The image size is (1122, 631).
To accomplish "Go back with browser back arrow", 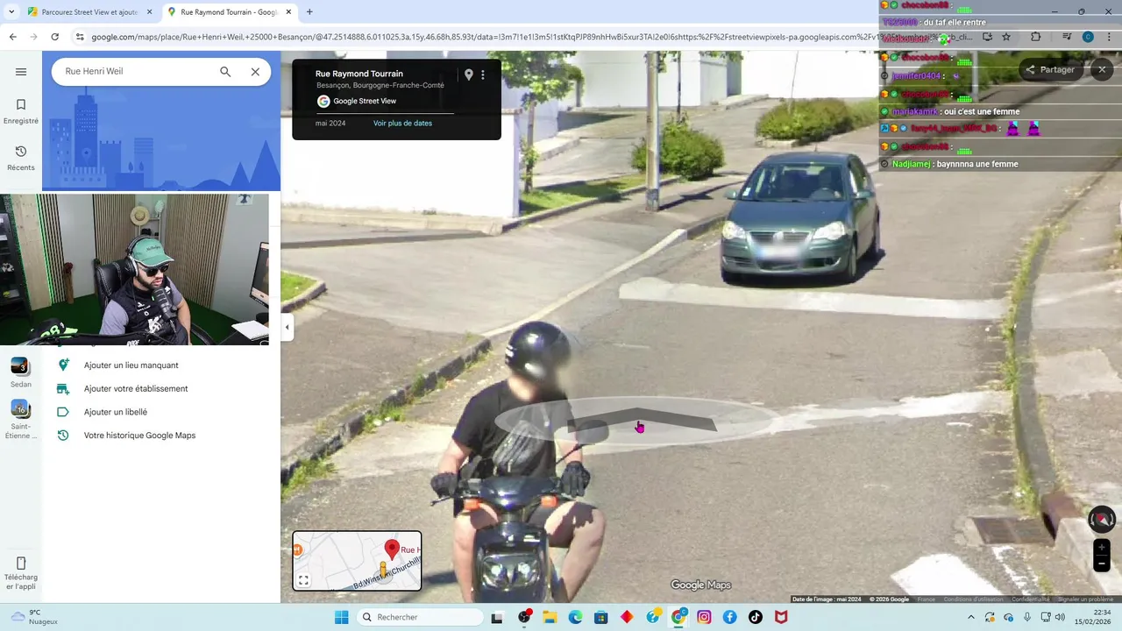I will point(12,37).
